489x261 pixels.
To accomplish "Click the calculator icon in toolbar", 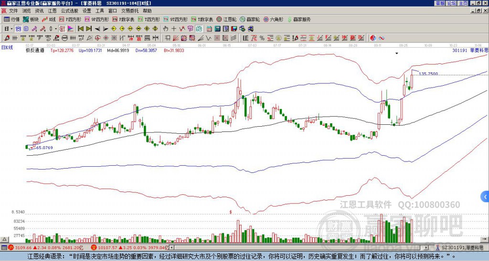I will click(217, 29).
